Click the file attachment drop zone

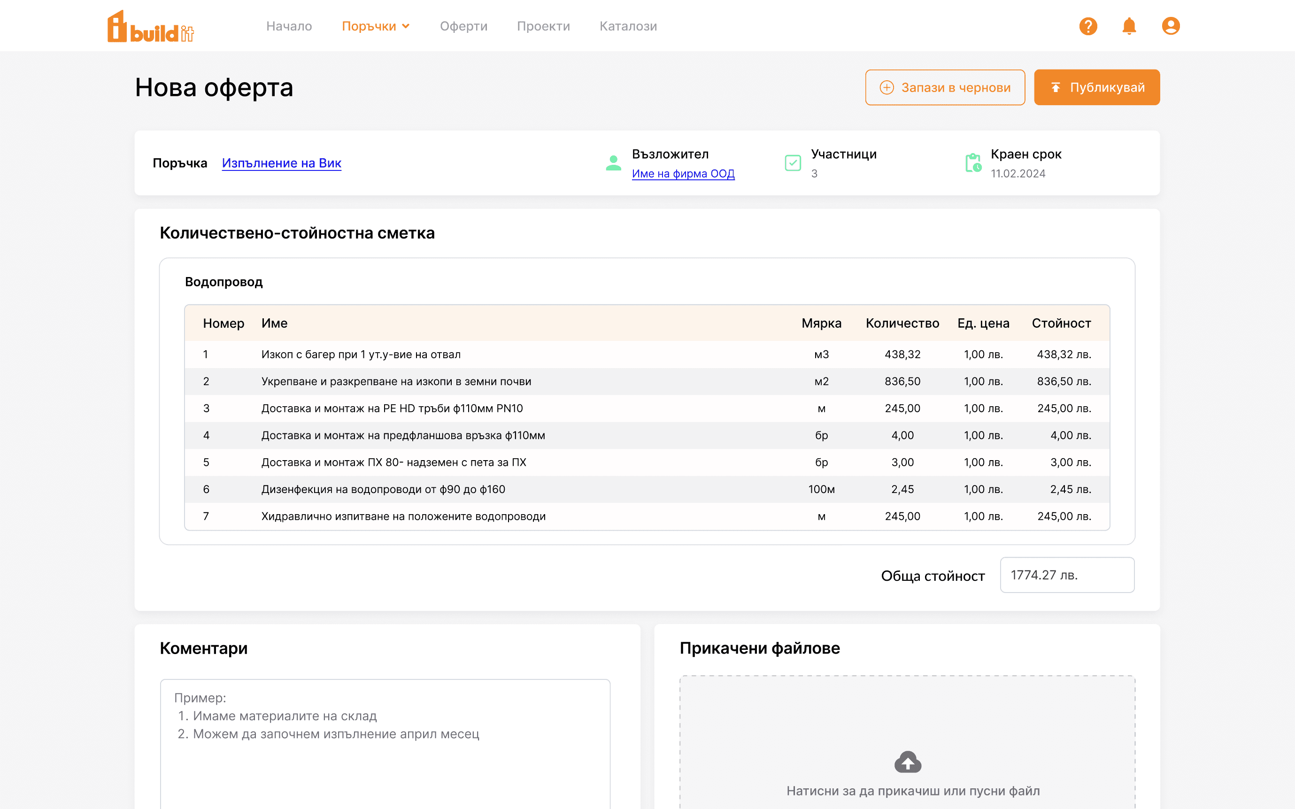tap(907, 743)
